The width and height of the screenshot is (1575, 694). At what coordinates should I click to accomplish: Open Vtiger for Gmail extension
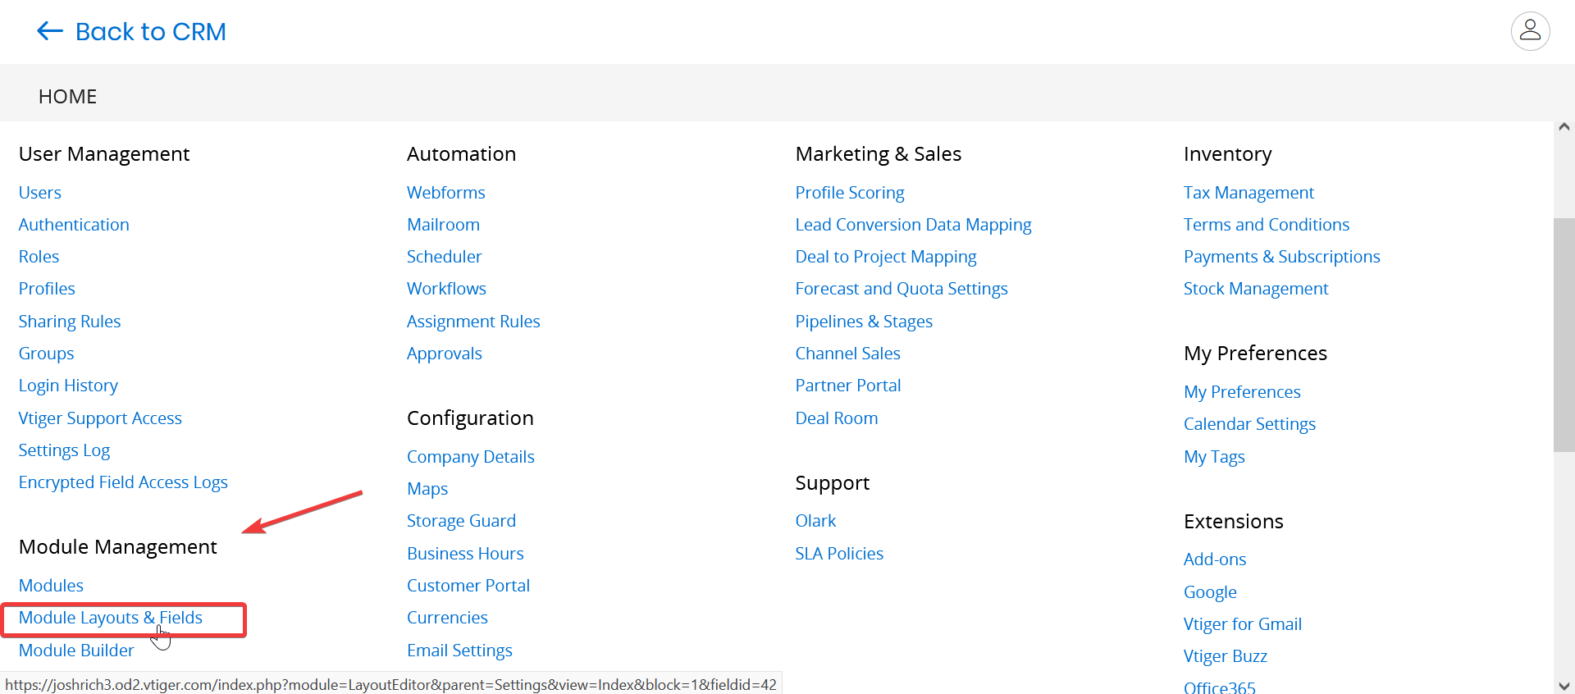coord(1242,623)
